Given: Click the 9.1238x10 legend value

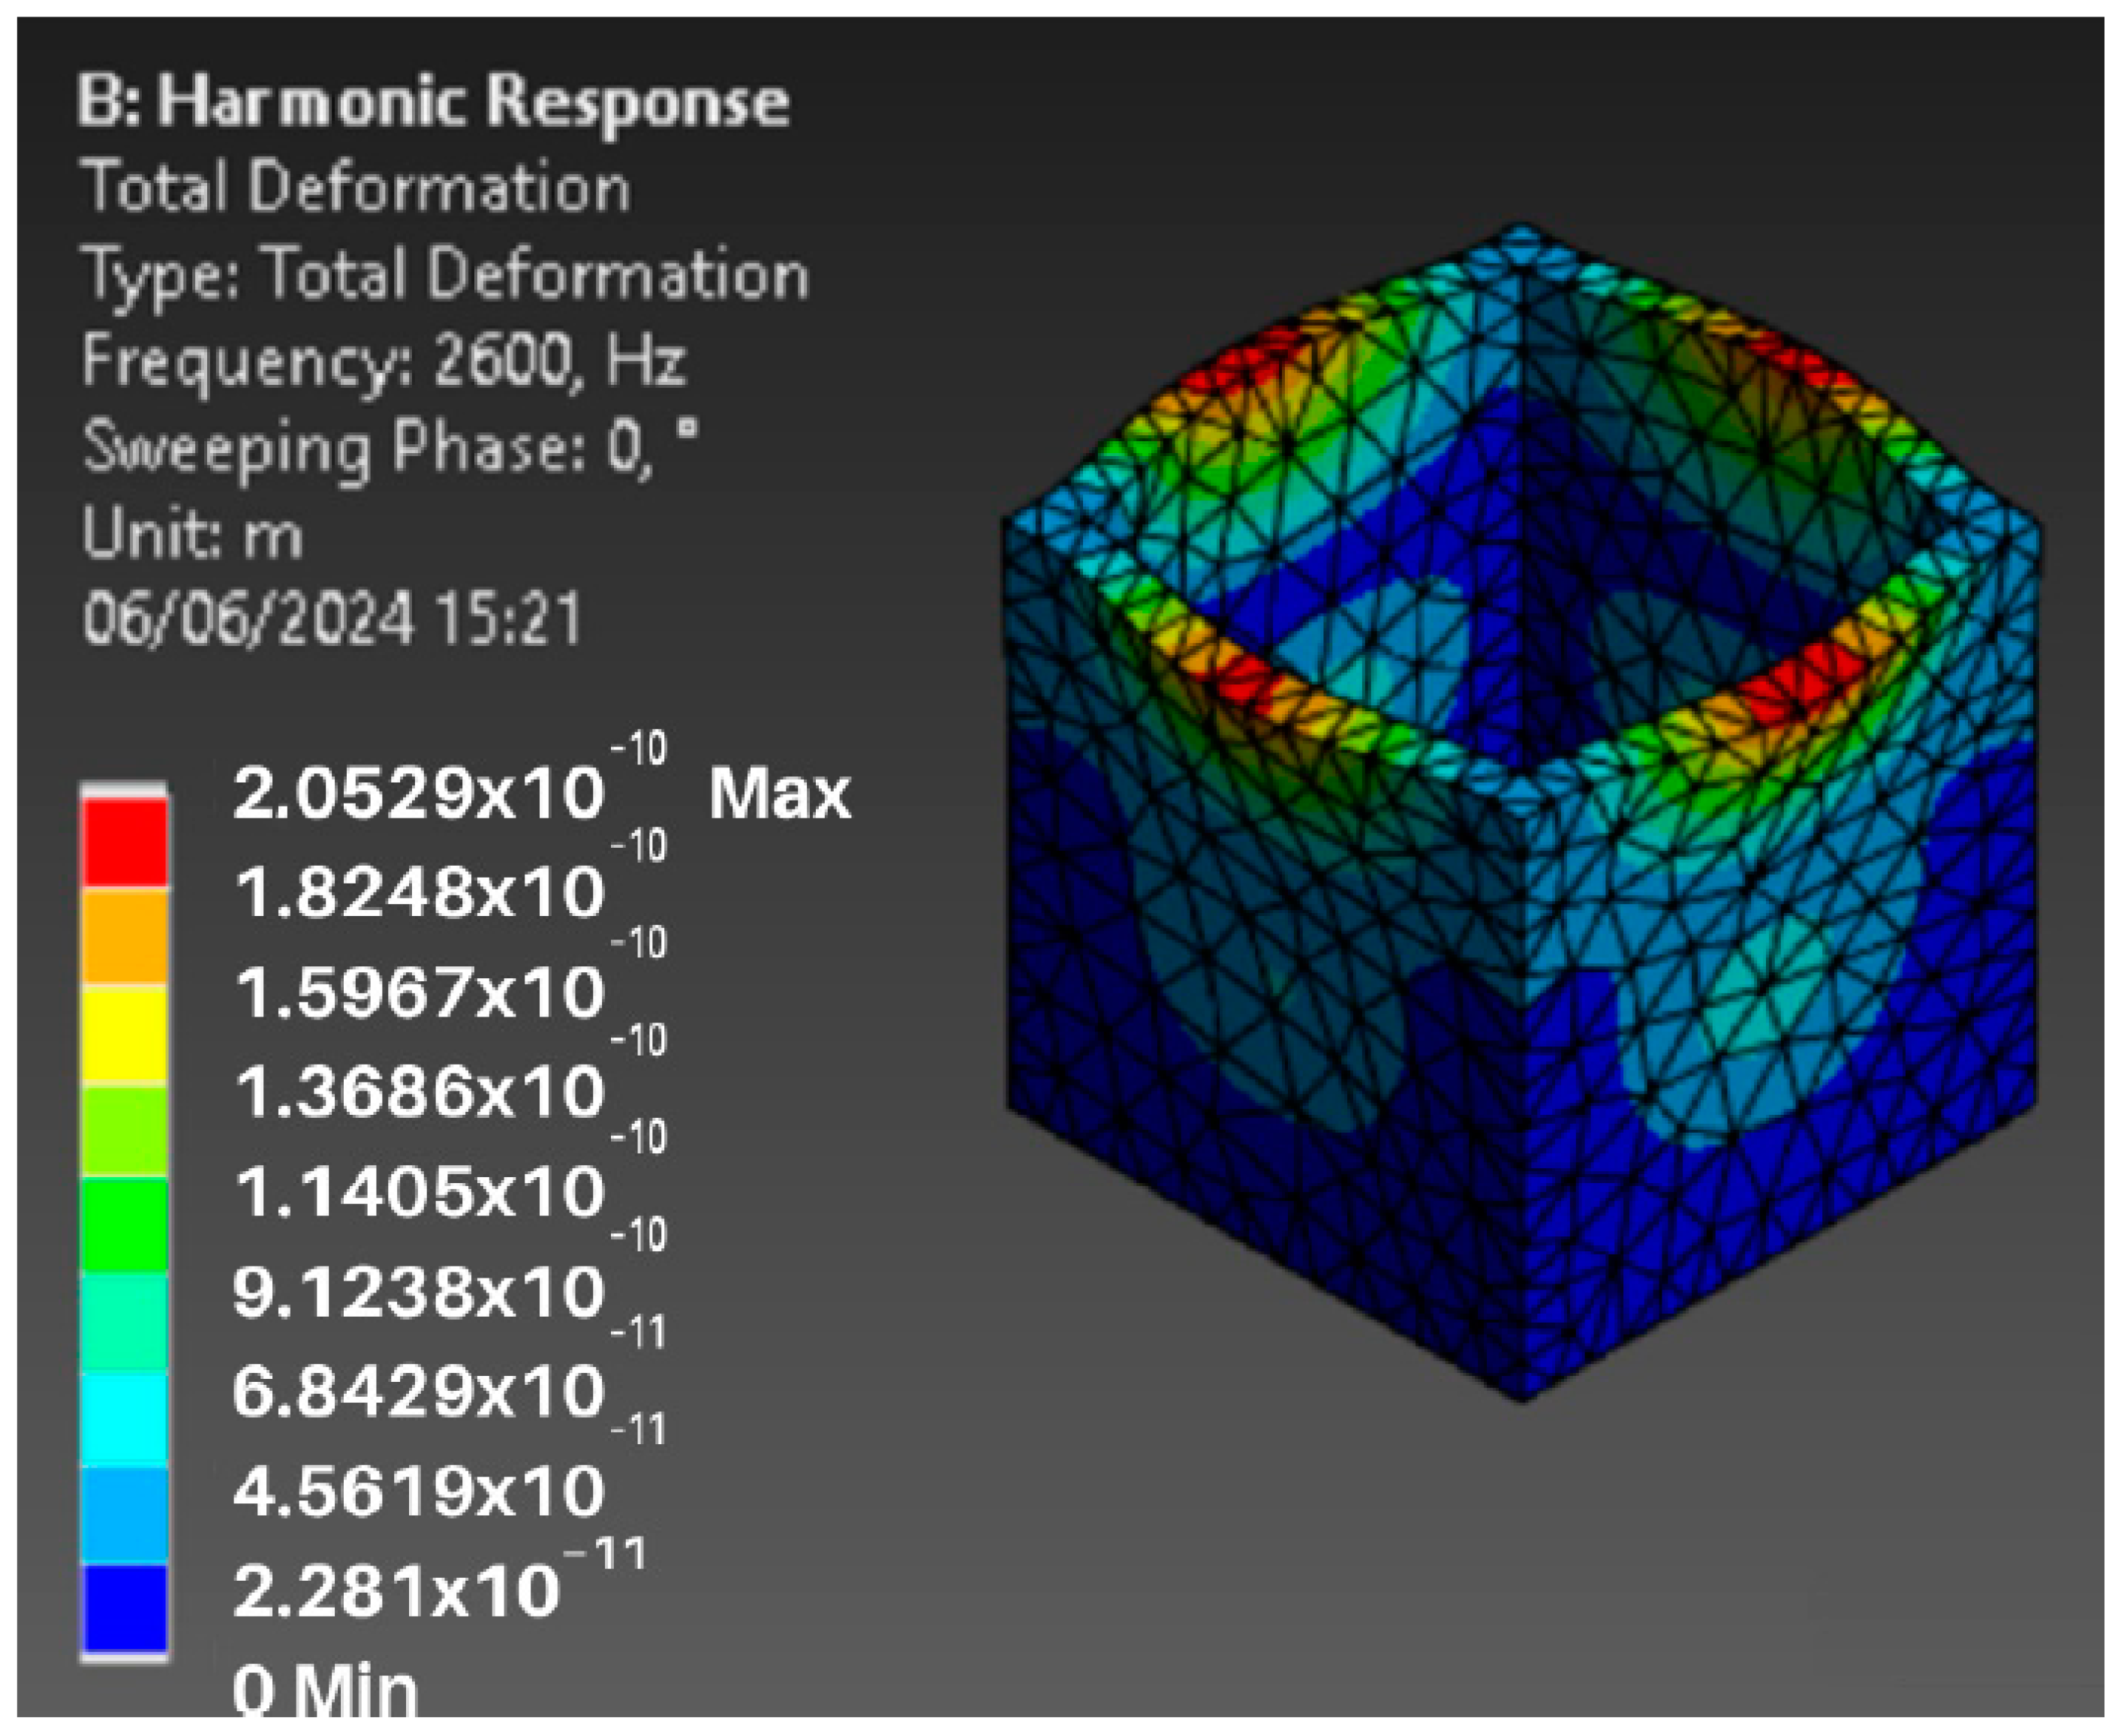Looking at the screenshot, I should pos(420,1292).
